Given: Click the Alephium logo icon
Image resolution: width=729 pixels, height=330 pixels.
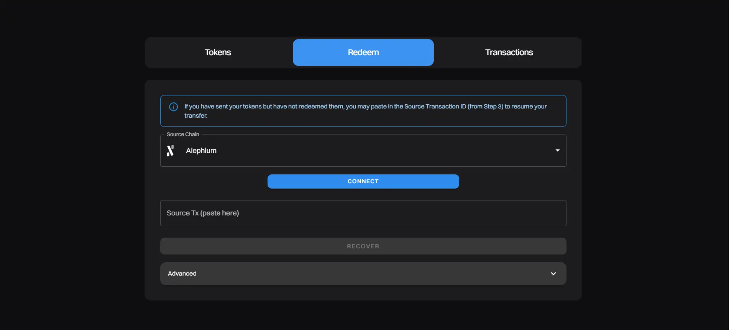Looking at the screenshot, I should (x=171, y=151).
